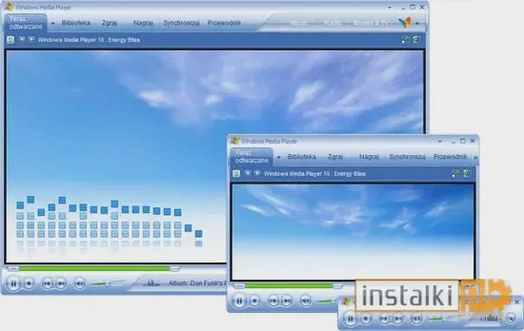
Task: Select next visualization in the medium window
Action: [x=257, y=173]
